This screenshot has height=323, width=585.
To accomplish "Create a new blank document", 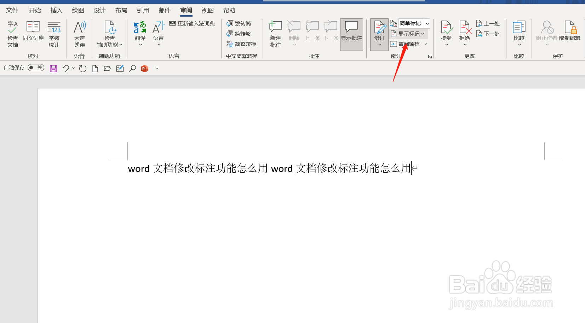I will (x=95, y=68).
